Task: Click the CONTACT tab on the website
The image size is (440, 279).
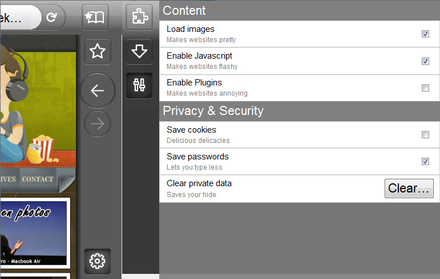Action: coord(38,179)
